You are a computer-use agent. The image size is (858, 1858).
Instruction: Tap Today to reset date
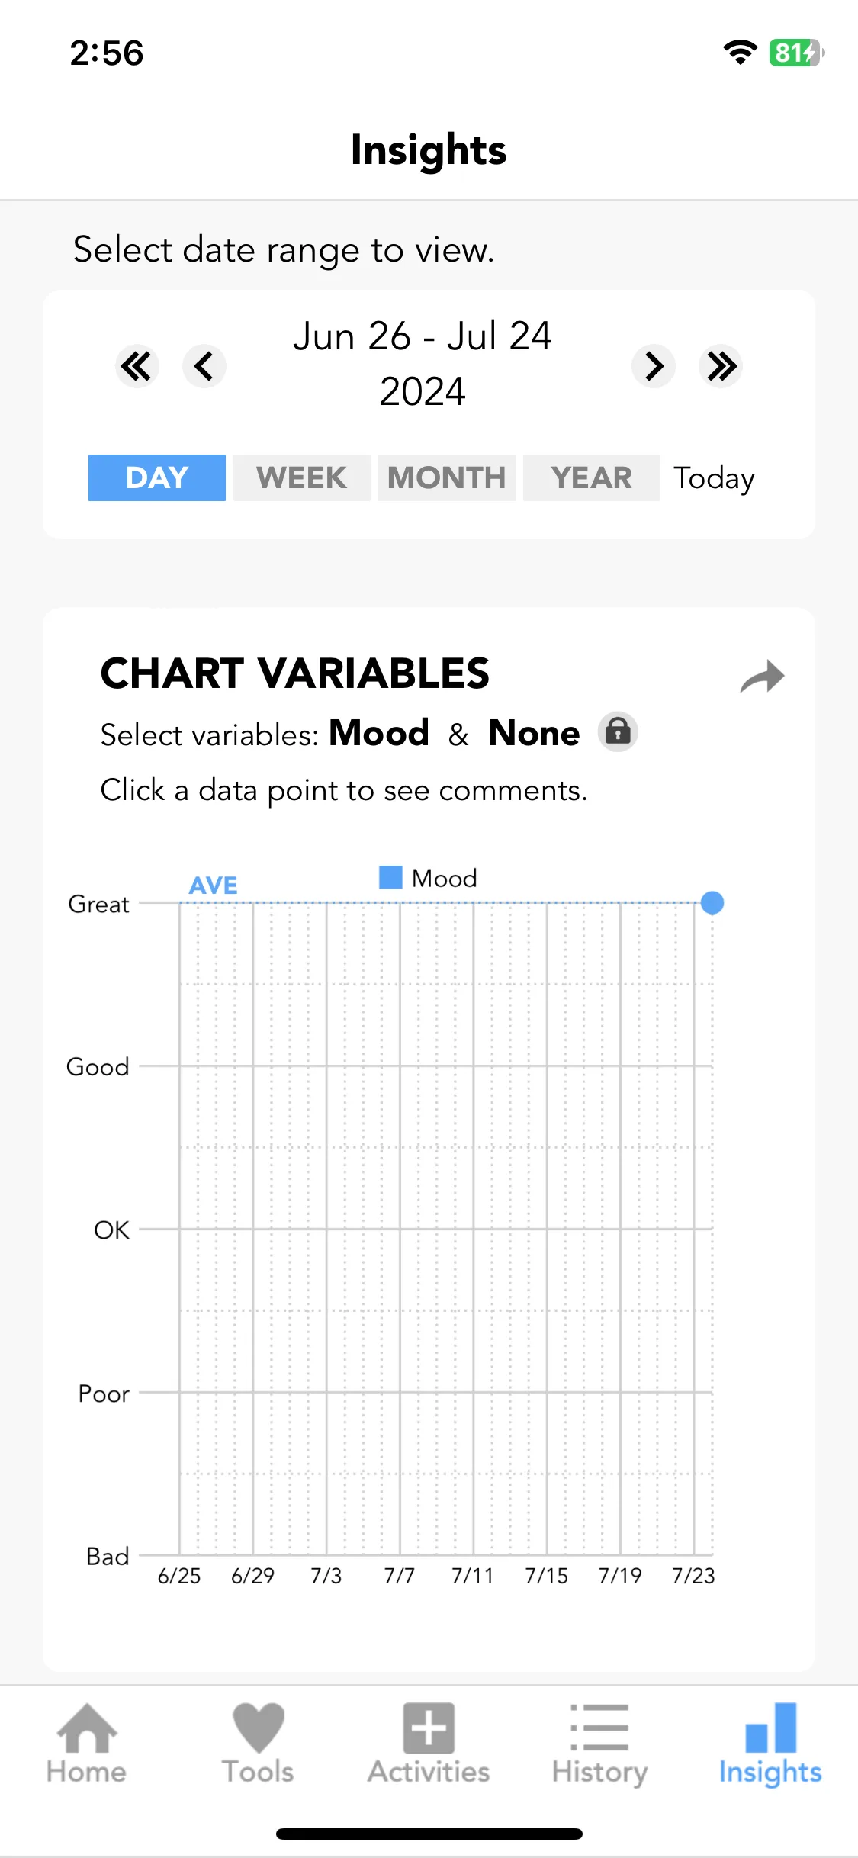pyautogui.click(x=714, y=478)
